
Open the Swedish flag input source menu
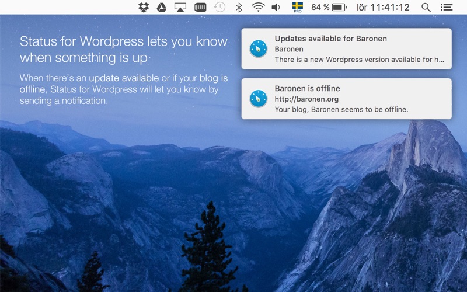[297, 7]
